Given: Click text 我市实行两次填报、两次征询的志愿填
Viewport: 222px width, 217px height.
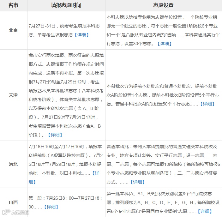Looking at the screenshot, I should [x=66, y=55].
